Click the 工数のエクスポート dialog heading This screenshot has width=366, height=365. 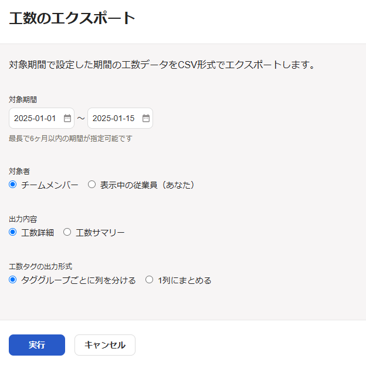(x=72, y=18)
